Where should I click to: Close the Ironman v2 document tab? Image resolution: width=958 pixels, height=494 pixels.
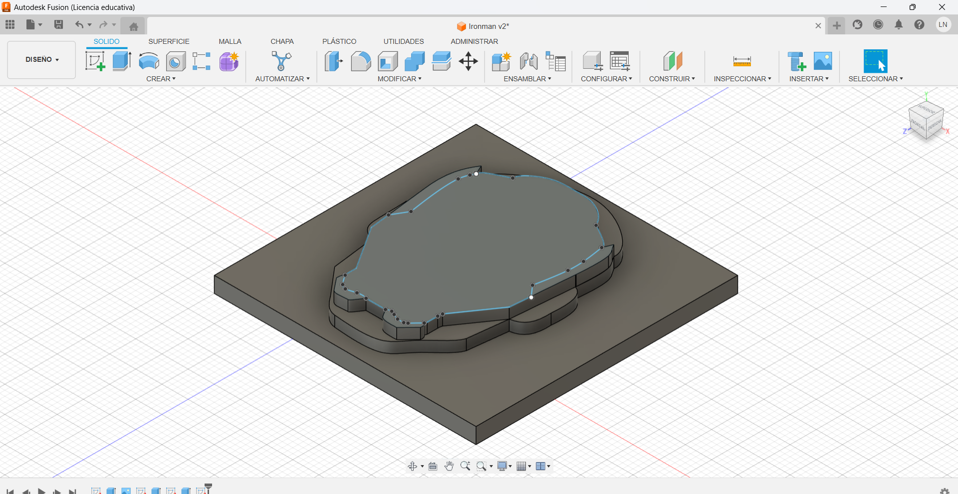pyautogui.click(x=818, y=26)
